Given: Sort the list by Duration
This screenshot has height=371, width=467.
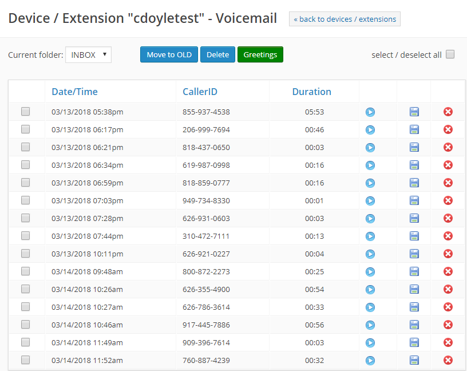Looking at the screenshot, I should (311, 92).
